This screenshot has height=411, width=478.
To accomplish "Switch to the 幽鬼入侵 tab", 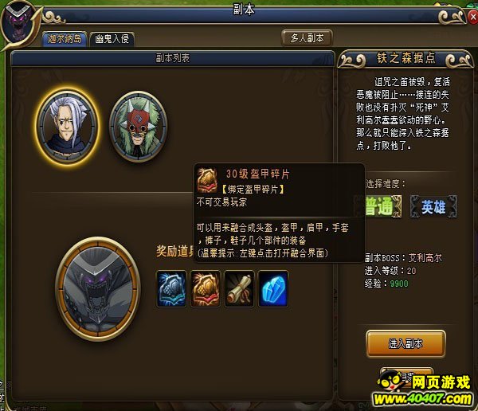I will 112,39.
